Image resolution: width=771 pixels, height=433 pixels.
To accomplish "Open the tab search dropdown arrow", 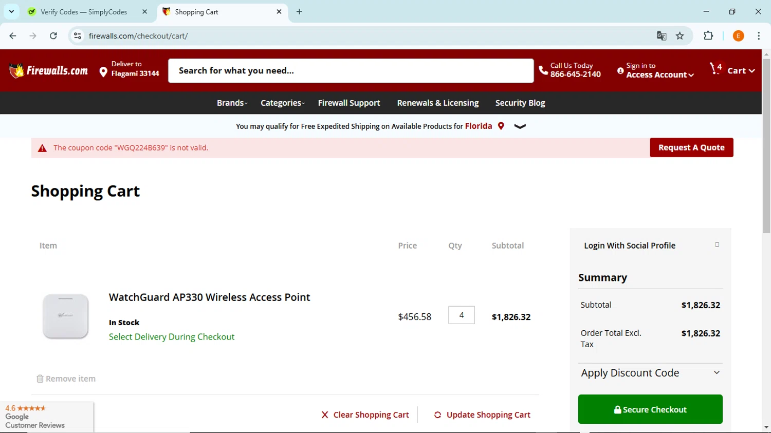I will [11, 12].
